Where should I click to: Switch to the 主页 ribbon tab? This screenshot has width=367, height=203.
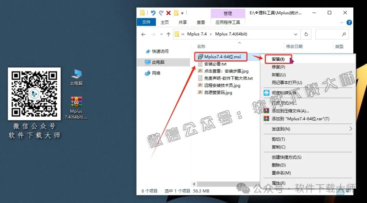[x=165, y=22]
